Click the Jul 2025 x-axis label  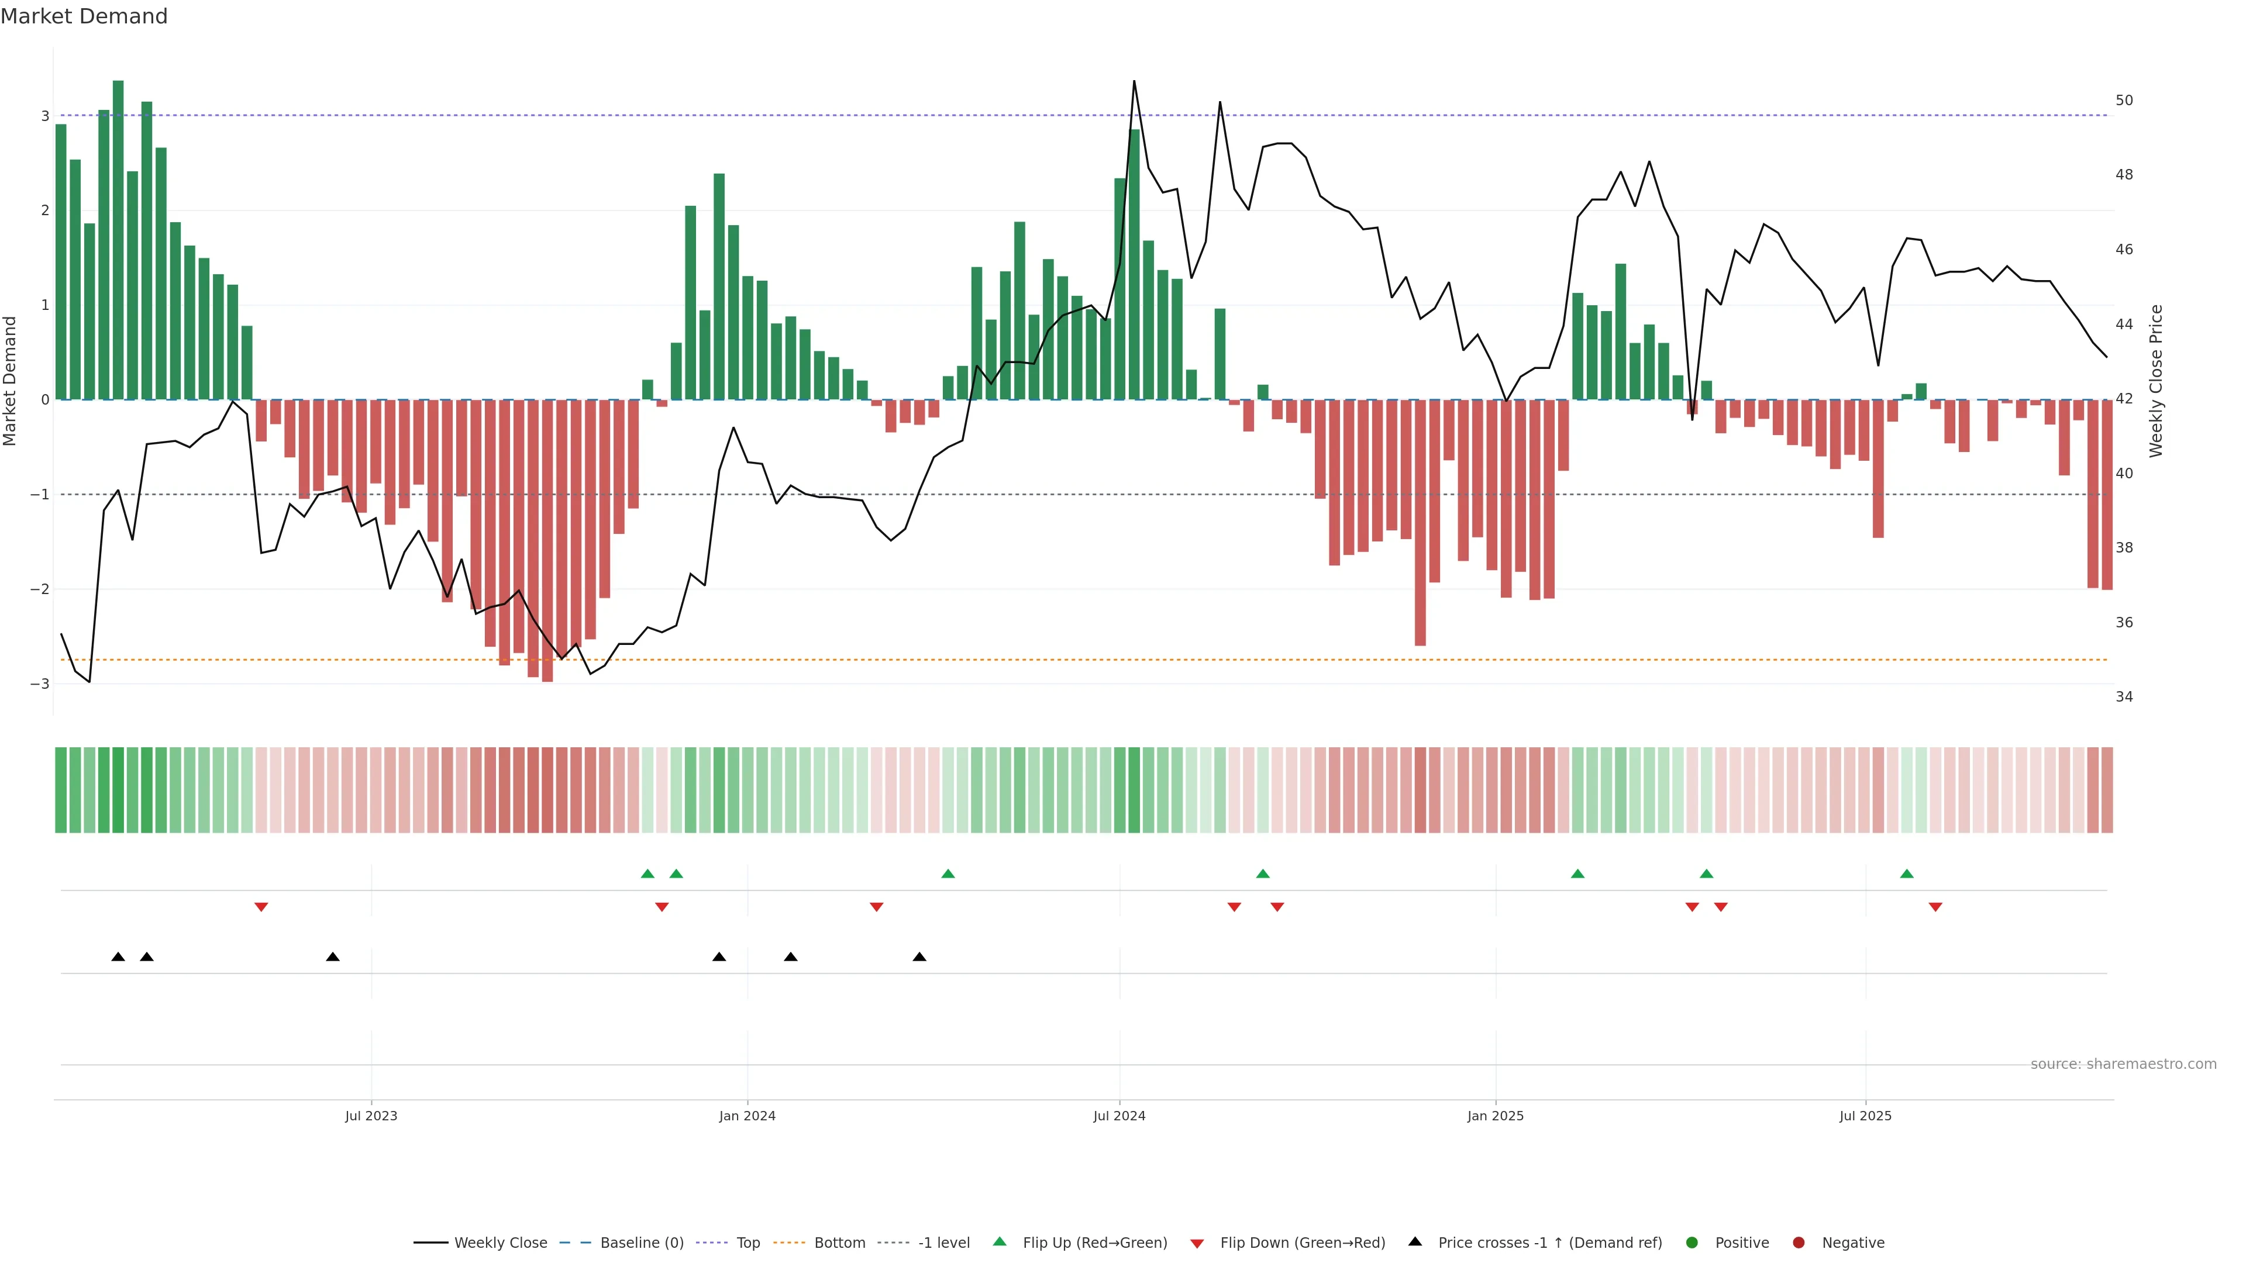coord(1865,1117)
